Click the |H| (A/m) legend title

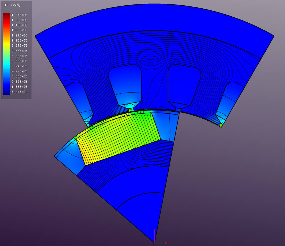12,5
